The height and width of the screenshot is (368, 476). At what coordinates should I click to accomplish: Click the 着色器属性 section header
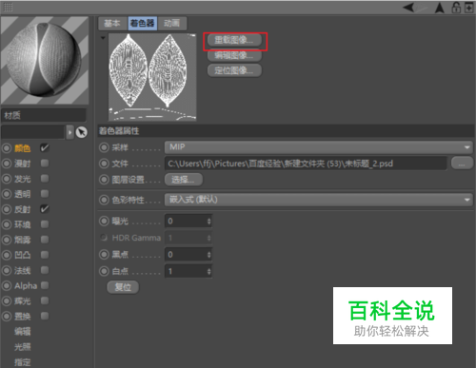[286, 131]
